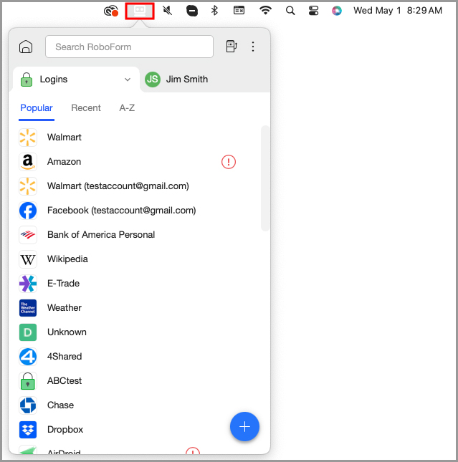The image size is (458, 462).
Task: Click the Search RoboForm field
Action: point(129,47)
